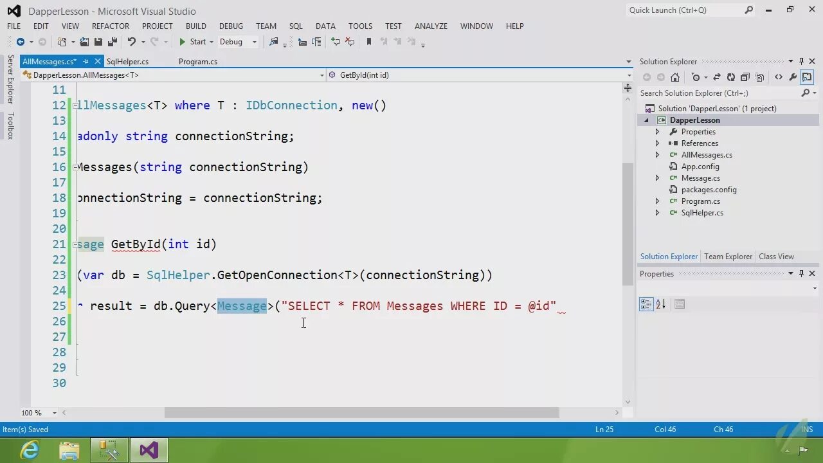Click the Navigate Backward arrow in toolbar
823x463 pixels.
(20, 42)
